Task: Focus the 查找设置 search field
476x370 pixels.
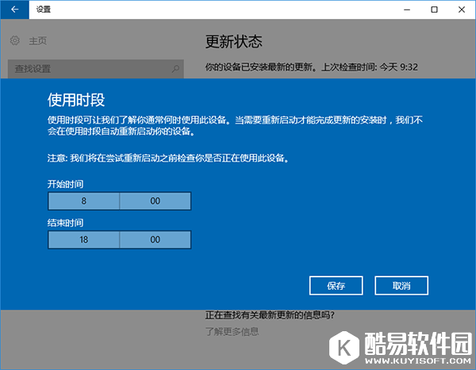Action: click(96, 69)
